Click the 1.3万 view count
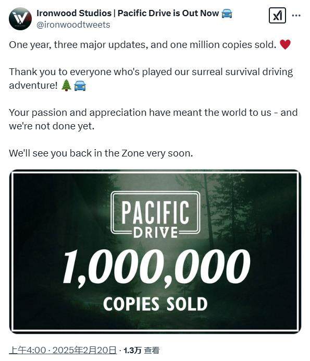Screen dimensions: 310x361 (132, 351)
